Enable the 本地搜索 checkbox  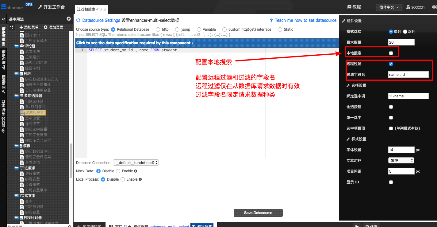tap(391, 53)
